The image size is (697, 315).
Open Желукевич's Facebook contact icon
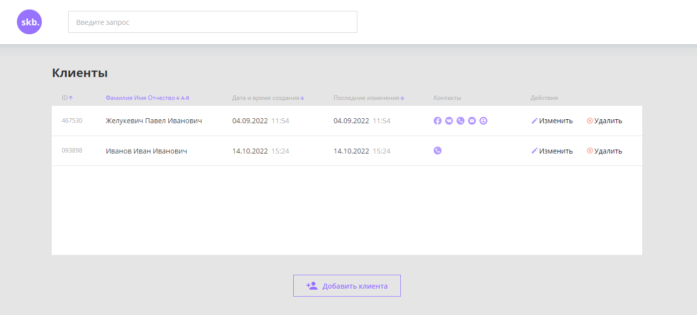point(438,120)
